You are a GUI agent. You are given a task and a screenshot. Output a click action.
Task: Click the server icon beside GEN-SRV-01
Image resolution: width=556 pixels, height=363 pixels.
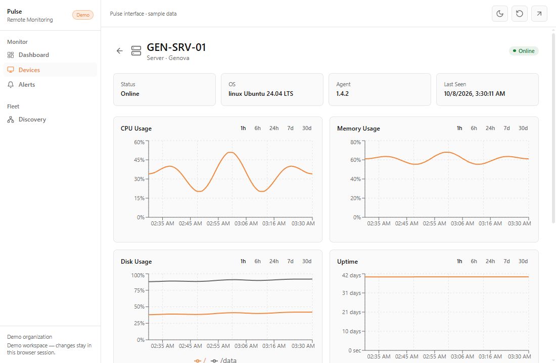coord(136,51)
